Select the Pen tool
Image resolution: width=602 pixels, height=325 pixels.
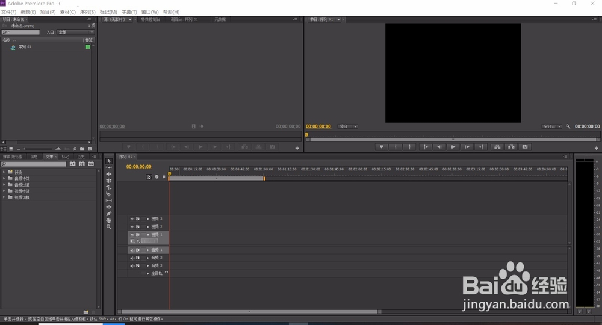[109, 213]
